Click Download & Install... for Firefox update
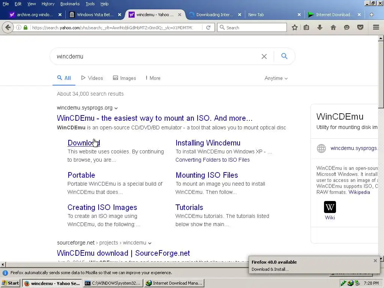The width and height of the screenshot is (384, 288). 270,269
